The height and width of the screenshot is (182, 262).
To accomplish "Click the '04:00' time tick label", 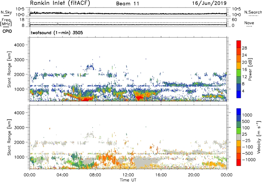I will click(x=62, y=175).
